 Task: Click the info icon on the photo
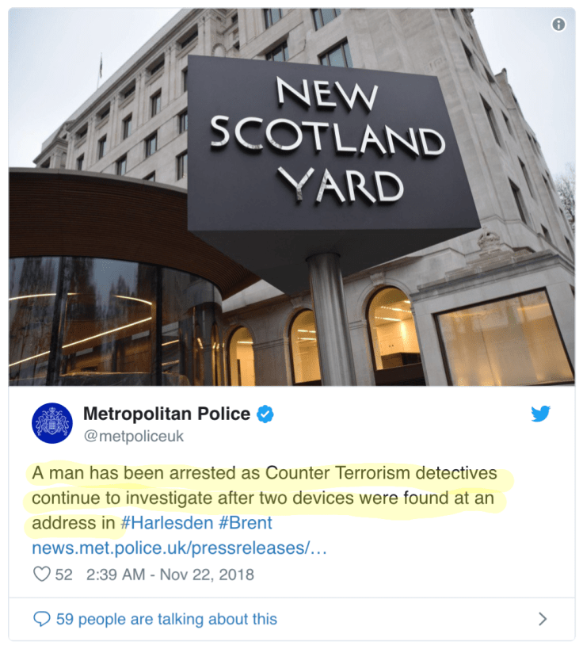(x=558, y=25)
